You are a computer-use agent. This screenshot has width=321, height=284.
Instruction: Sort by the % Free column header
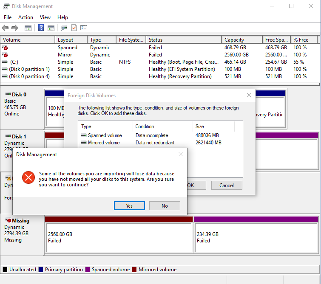[304, 39]
